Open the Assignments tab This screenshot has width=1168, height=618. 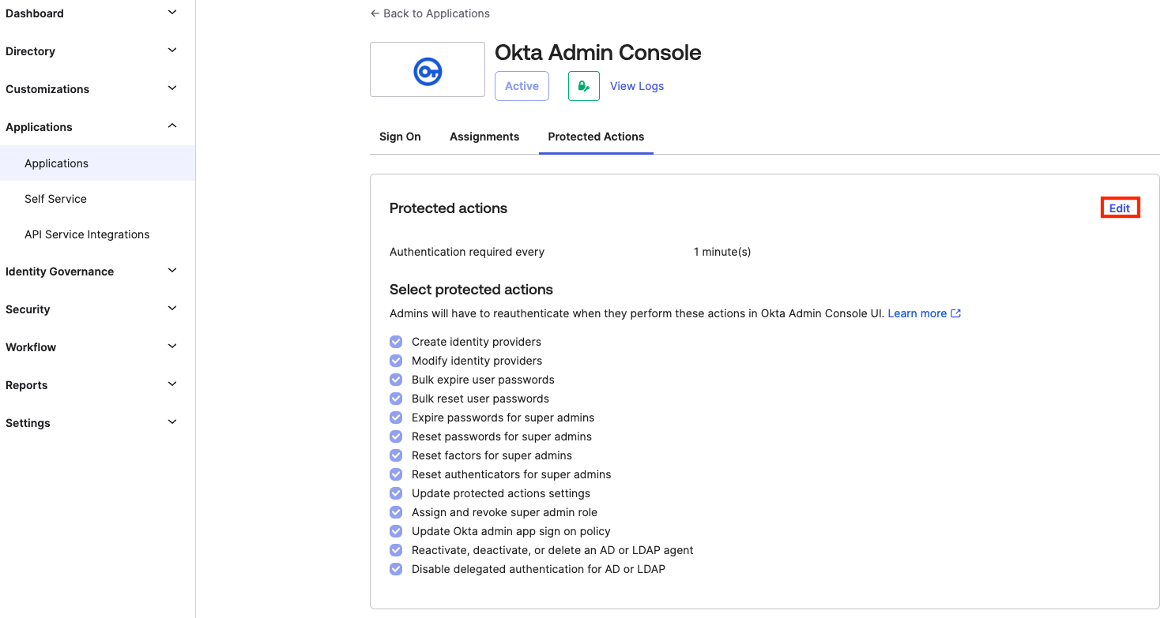pos(484,136)
